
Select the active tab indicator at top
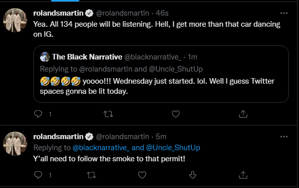pyautogui.click(x=65, y=1)
